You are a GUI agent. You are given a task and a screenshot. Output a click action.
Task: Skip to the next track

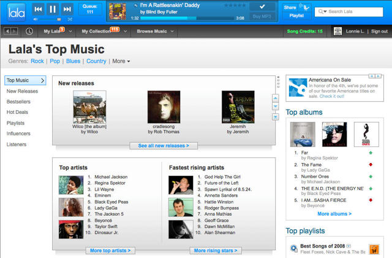tap(66, 9)
